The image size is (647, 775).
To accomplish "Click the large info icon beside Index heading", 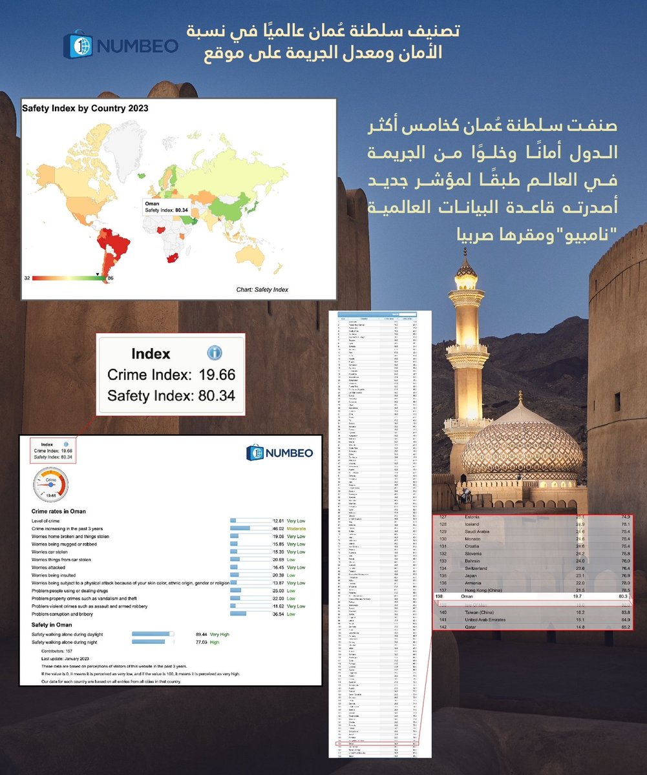I will pyautogui.click(x=214, y=353).
